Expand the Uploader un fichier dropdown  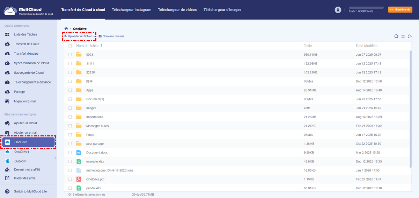click(94, 37)
